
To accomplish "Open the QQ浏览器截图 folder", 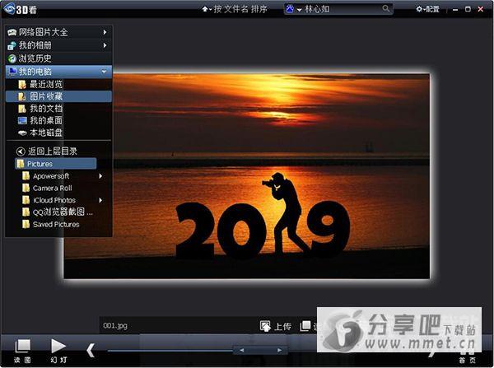I will pos(58,212).
